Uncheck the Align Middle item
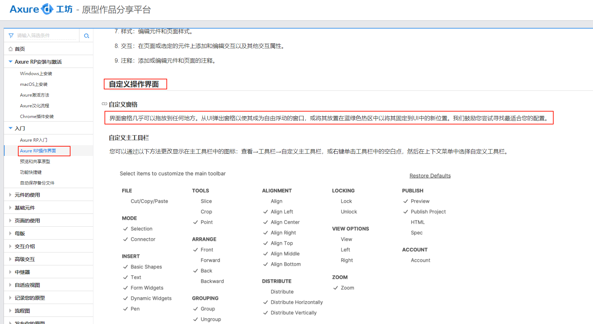Viewport: 593px width, 324px height. pos(281,254)
